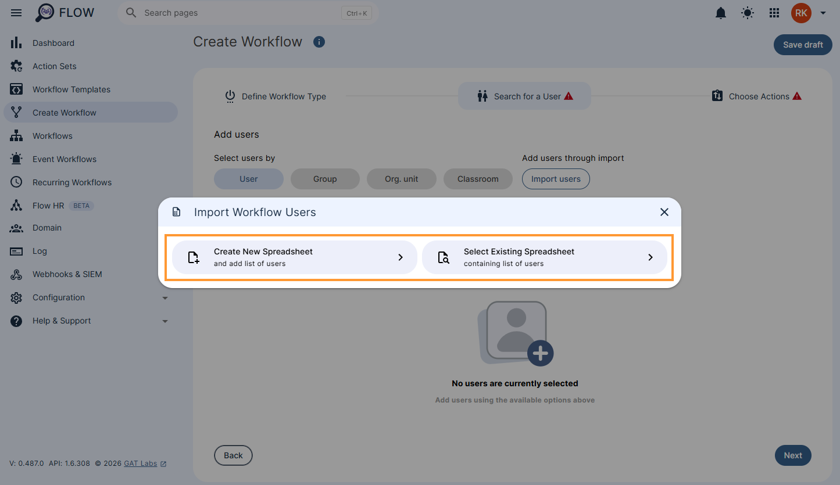Click warning triangle on Search for a User
Viewport: 840px width, 485px height.
(569, 96)
